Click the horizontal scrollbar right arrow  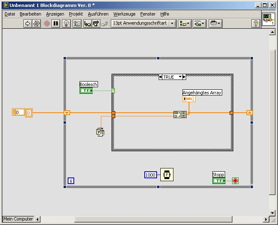(x=266, y=219)
